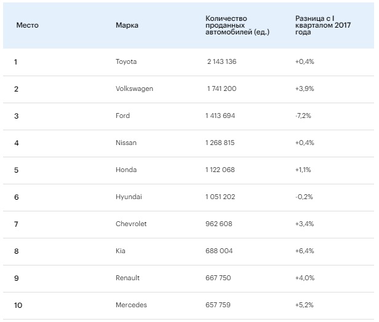This screenshot has width=379, height=322.
Task: Click the rank number 10 cell
Action: click(18, 305)
